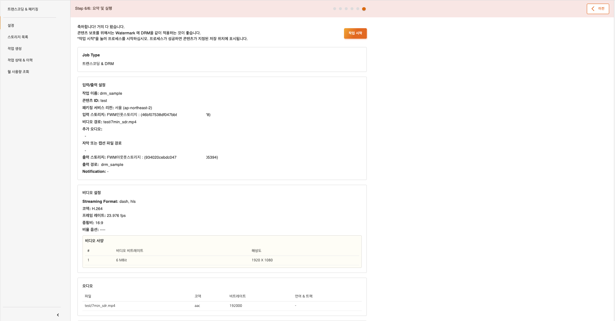Collapse the left sidebar with the chevron
Screen dimensions: 615x321
[x=58, y=315]
